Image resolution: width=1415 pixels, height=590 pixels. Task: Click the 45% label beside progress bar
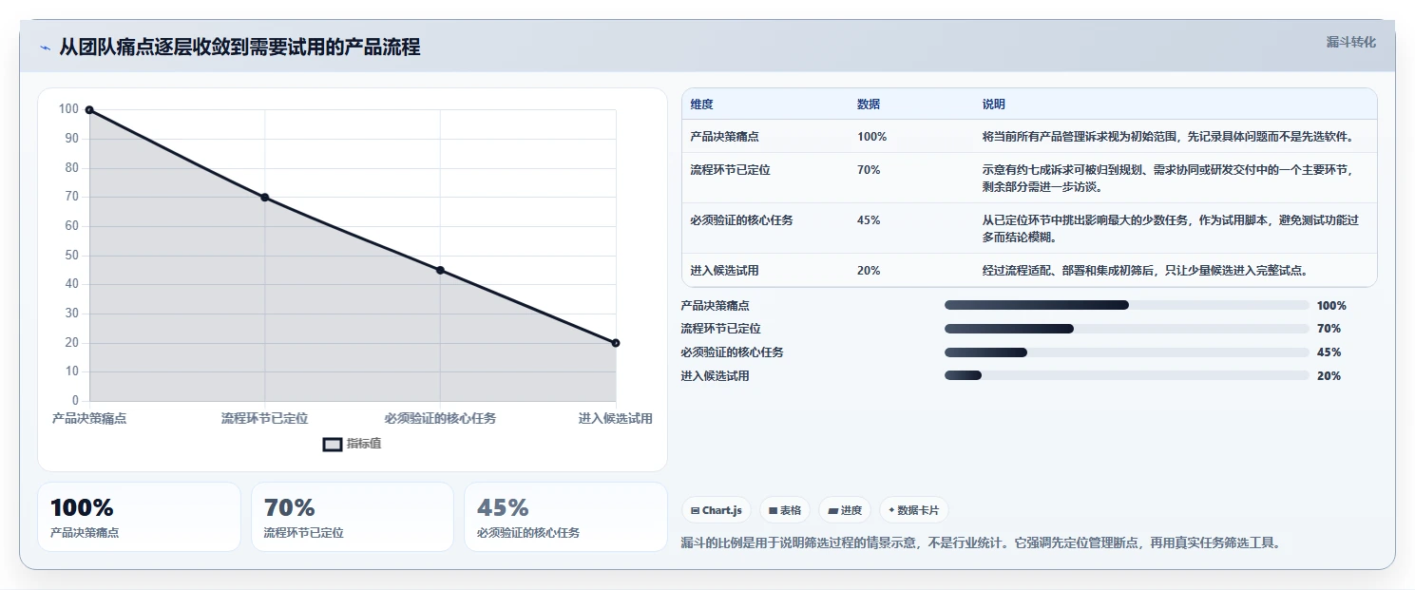[x=1329, y=352]
